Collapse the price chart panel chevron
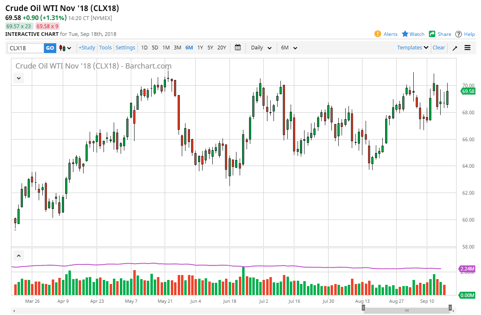The image size is (481, 315). (x=19, y=78)
